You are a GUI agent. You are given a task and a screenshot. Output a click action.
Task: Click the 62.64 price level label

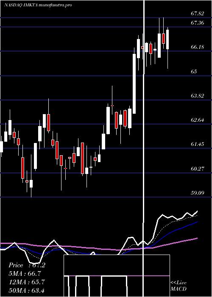click(x=198, y=120)
